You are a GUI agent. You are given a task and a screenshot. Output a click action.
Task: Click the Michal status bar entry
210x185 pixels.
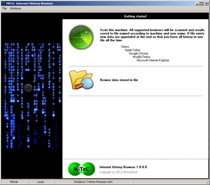[14, 182]
